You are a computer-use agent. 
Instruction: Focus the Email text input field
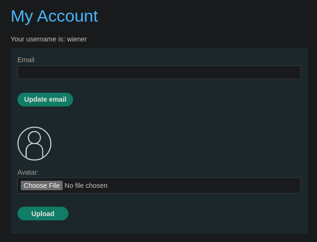click(159, 72)
